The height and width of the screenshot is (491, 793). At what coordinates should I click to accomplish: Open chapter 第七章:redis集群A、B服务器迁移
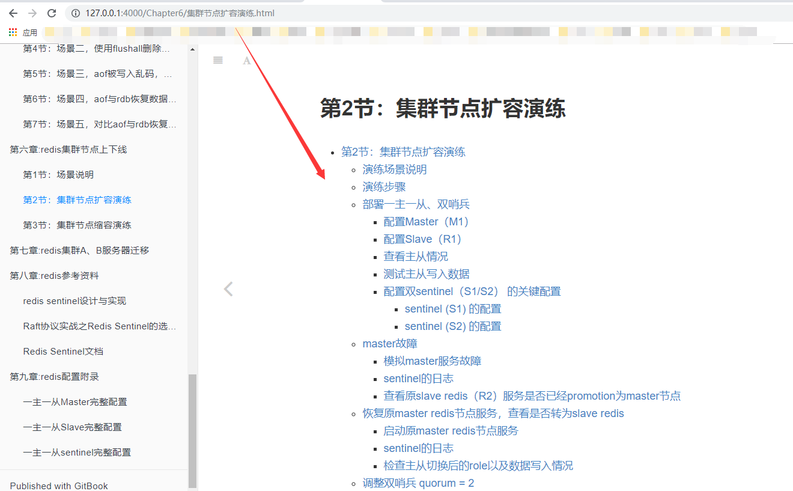tap(79, 250)
